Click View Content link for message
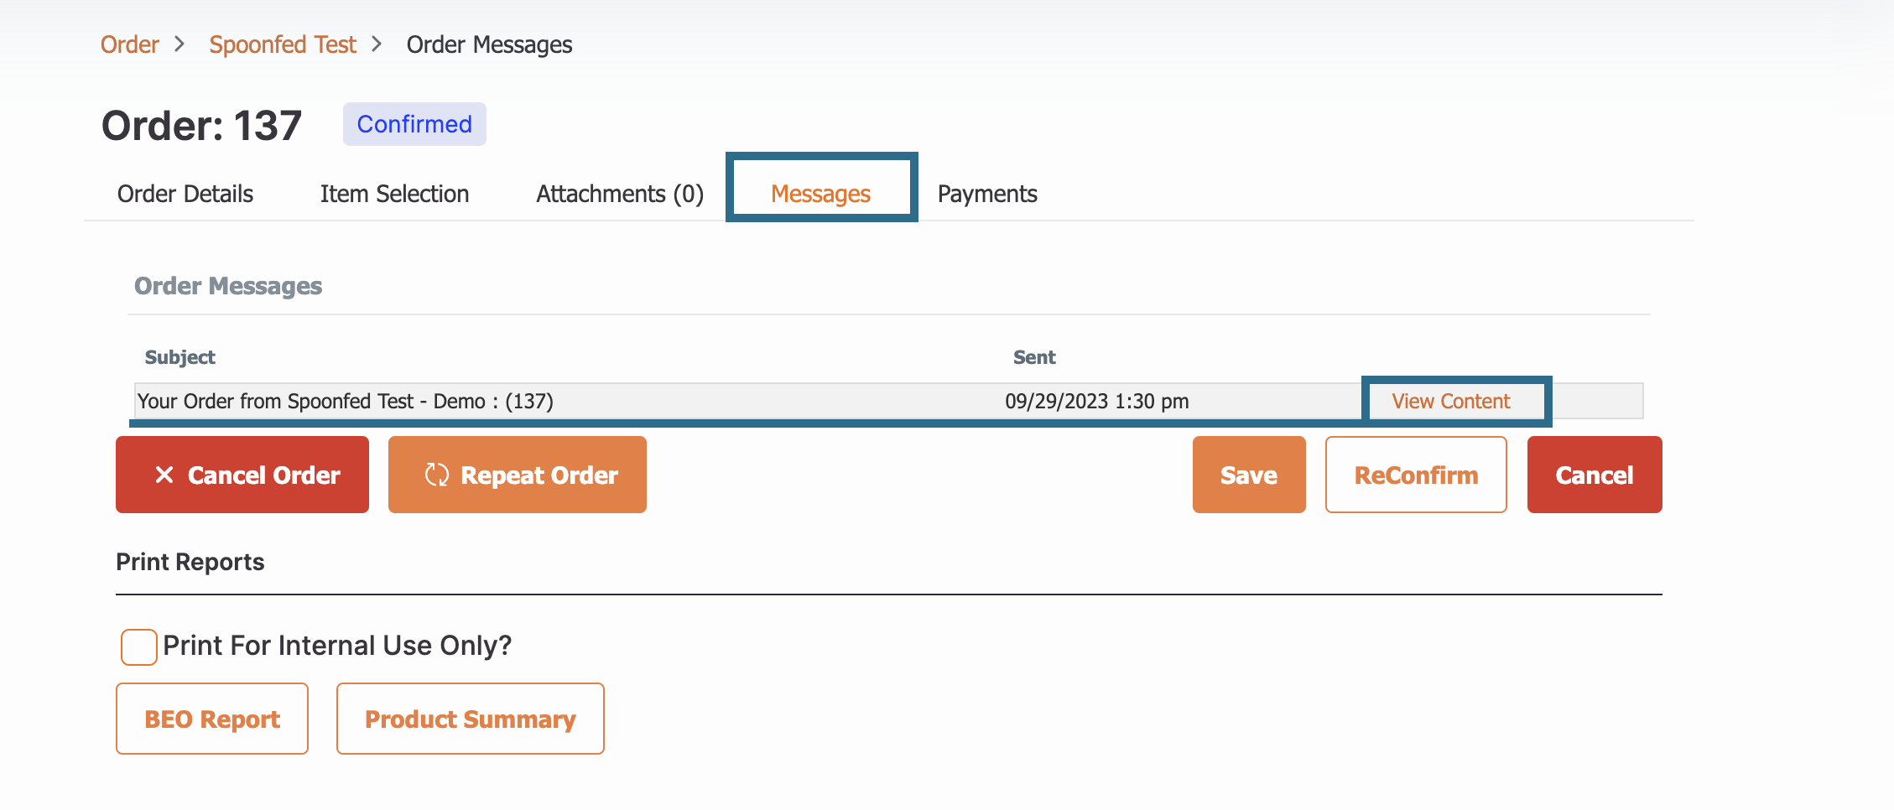 pos(1450,401)
